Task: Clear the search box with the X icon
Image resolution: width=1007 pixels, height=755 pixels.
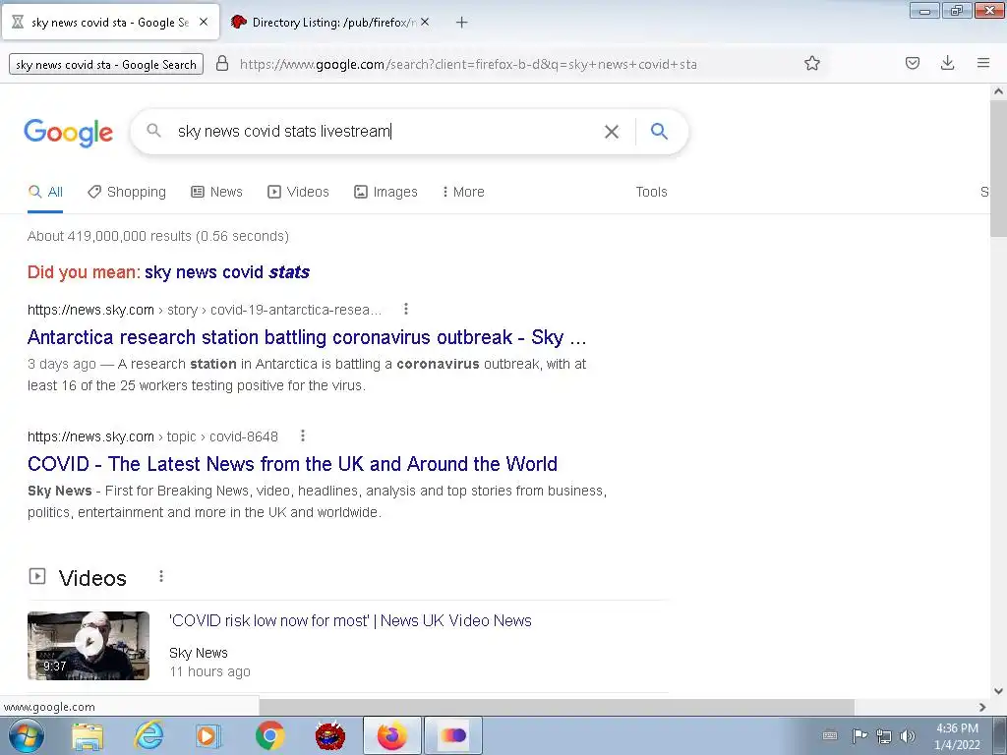Action: coord(612,132)
